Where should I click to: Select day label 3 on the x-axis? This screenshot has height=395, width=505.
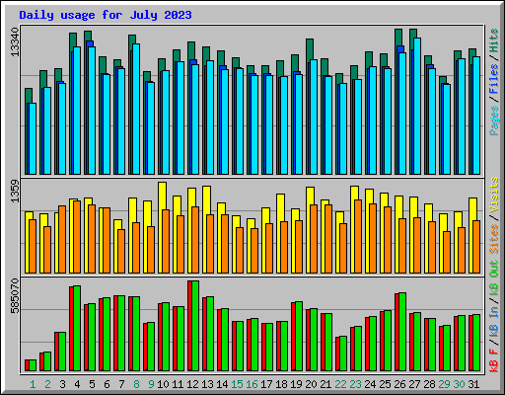tap(62, 384)
